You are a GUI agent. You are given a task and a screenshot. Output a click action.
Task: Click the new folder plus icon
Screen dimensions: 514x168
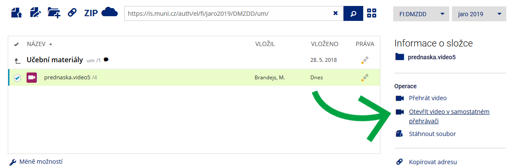54,13
